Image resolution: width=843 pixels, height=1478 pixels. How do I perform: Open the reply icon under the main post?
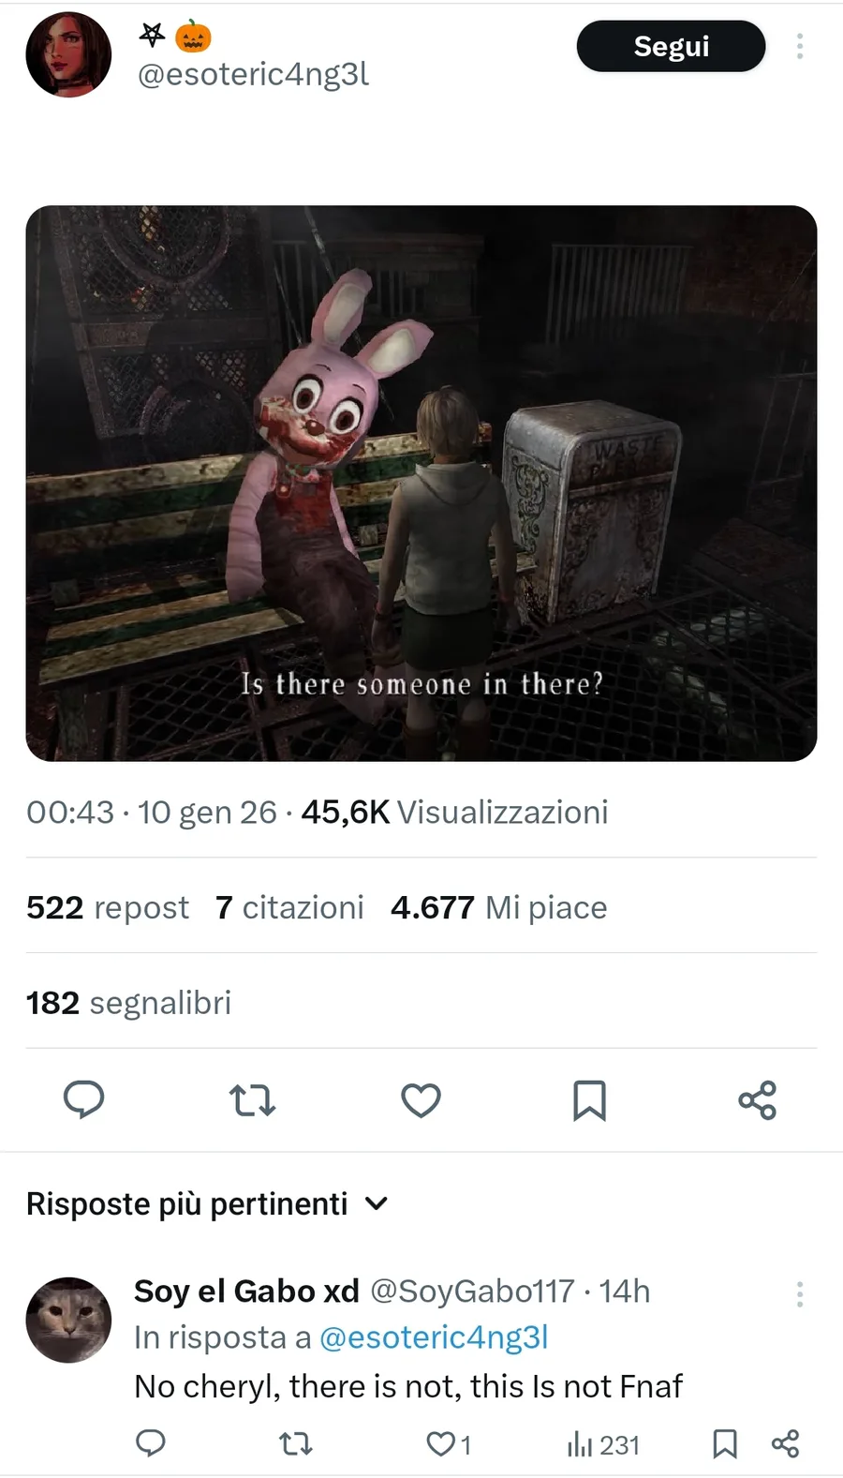(83, 1099)
